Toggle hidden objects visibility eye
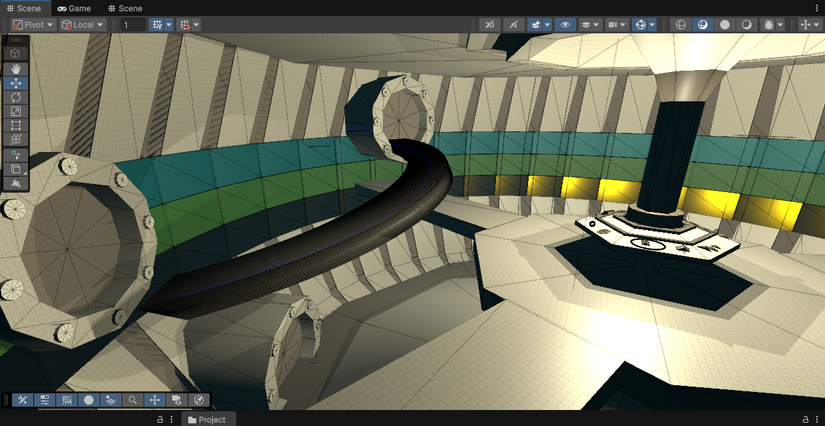The height and width of the screenshot is (426, 825). tap(565, 25)
